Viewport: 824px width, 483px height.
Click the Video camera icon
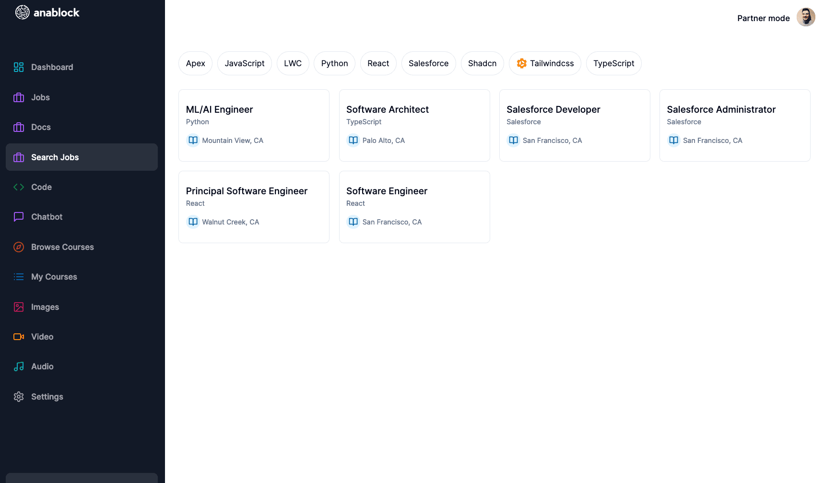point(19,337)
